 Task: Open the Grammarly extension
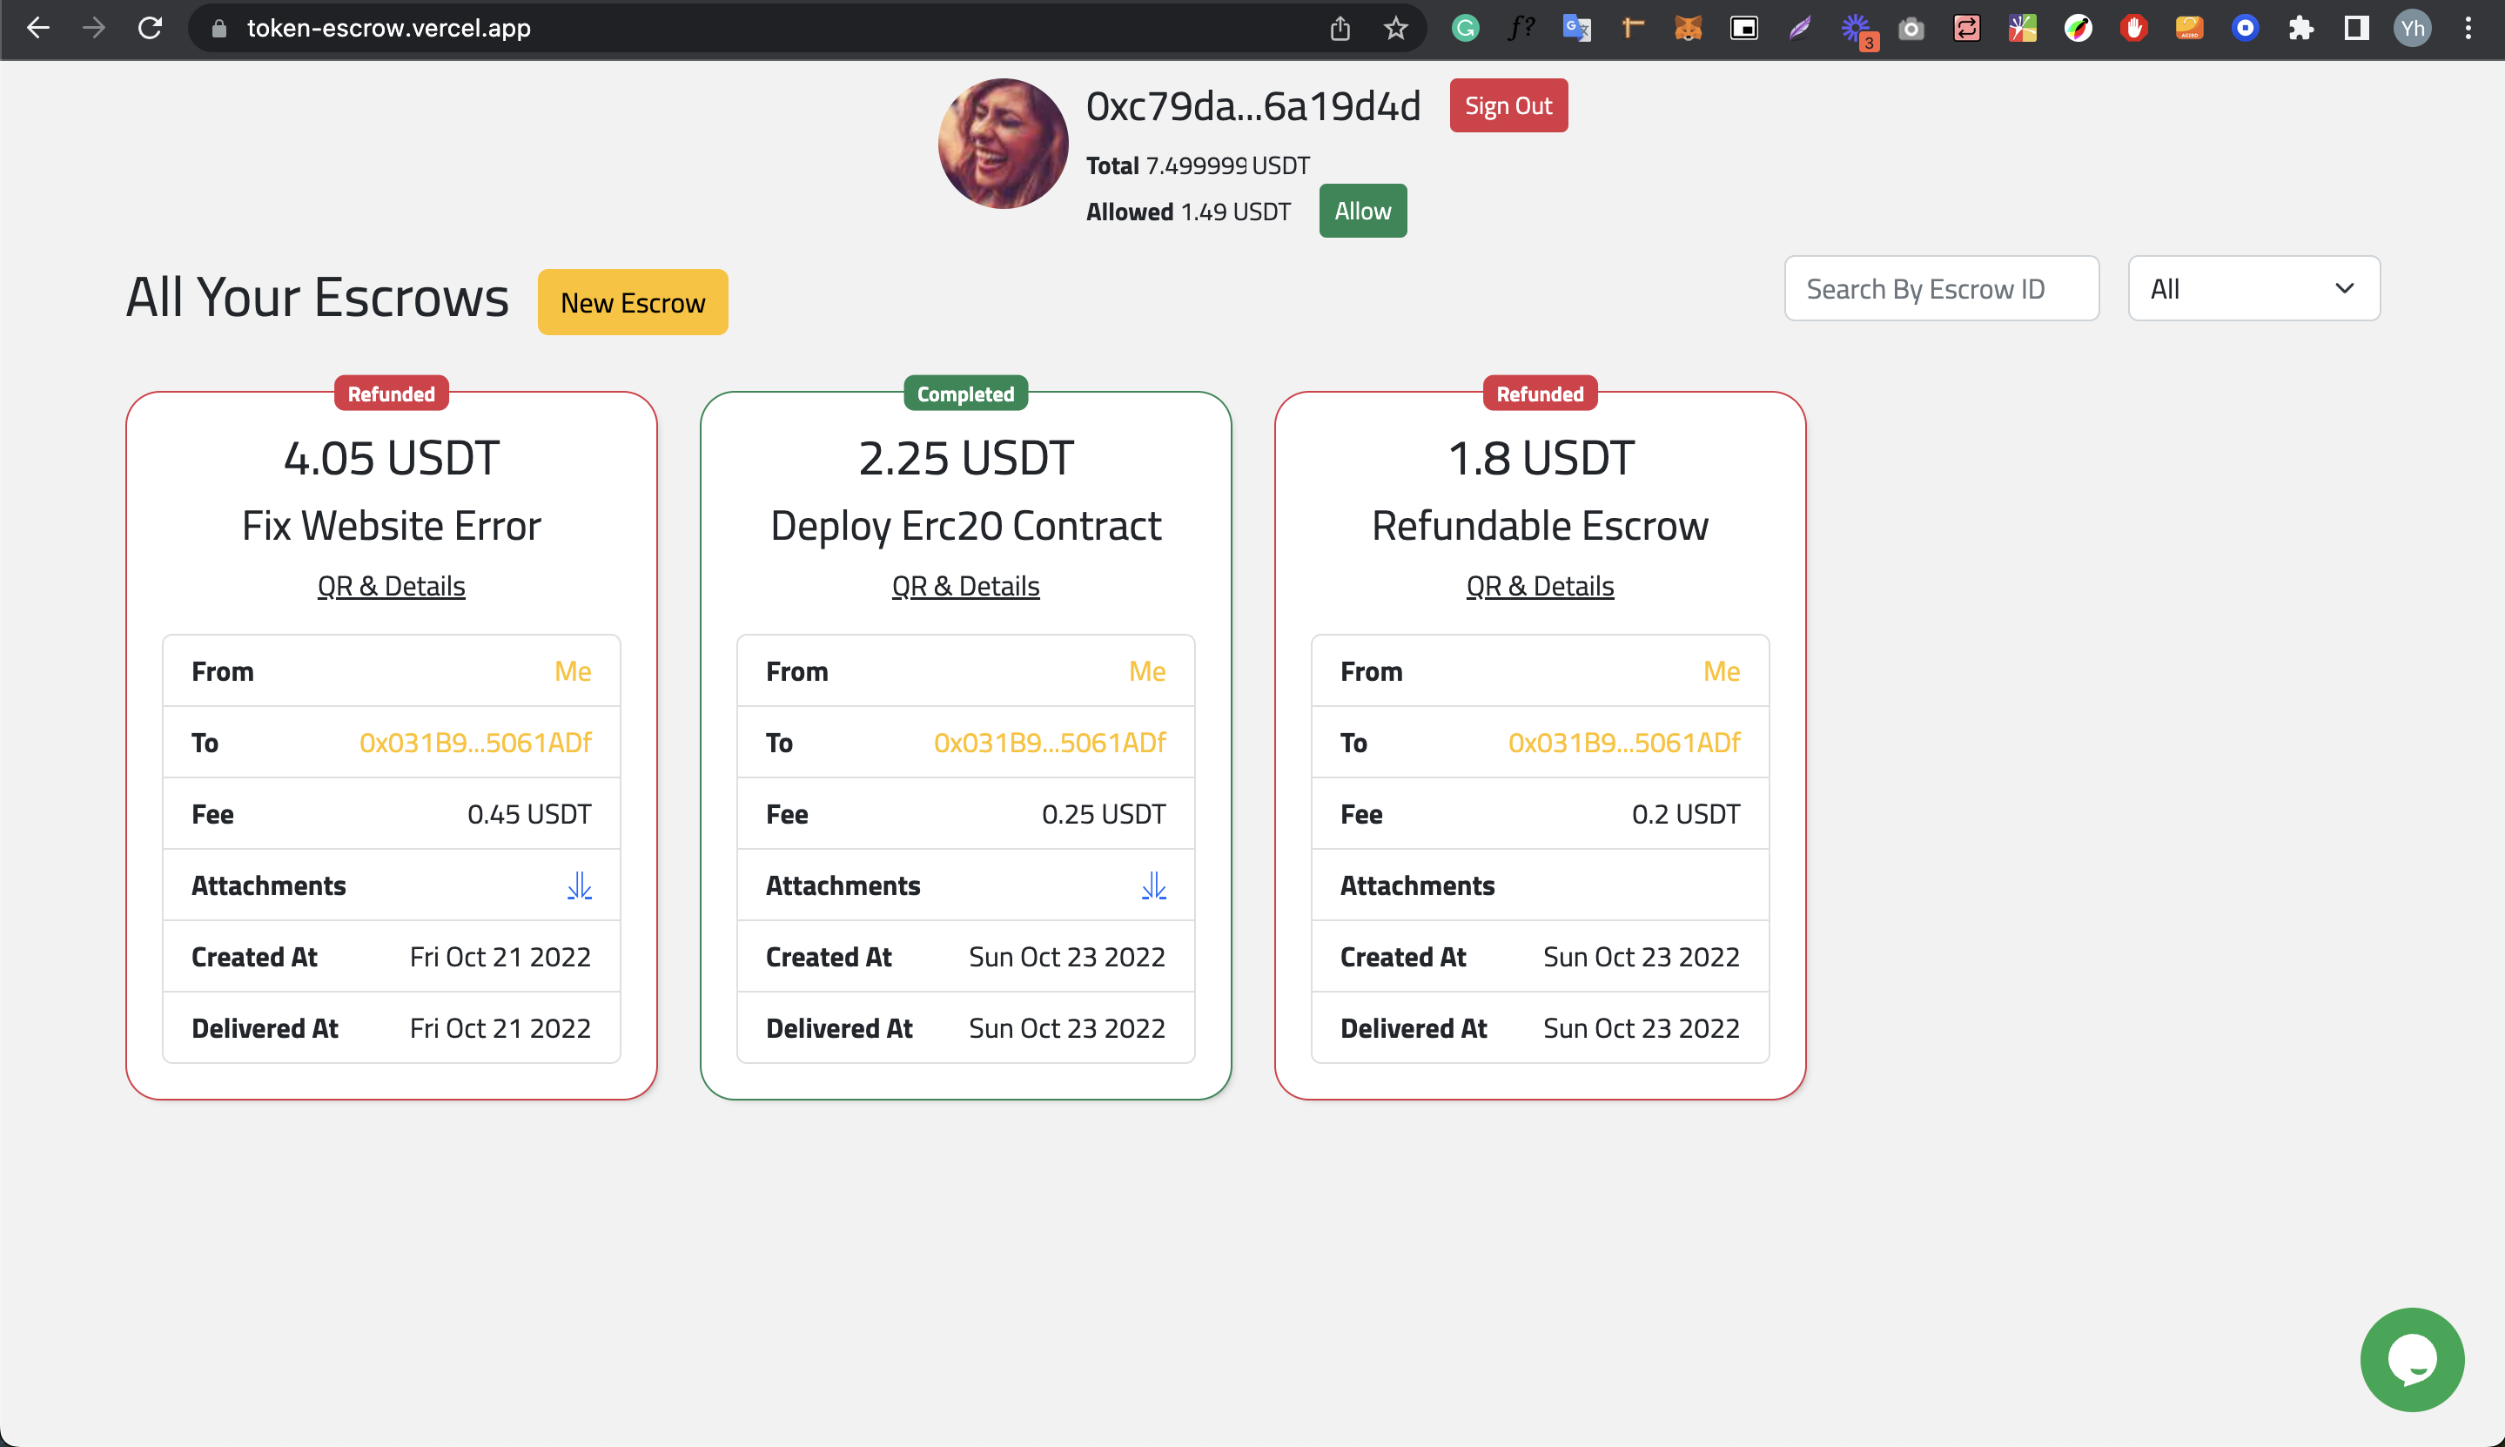(1465, 28)
